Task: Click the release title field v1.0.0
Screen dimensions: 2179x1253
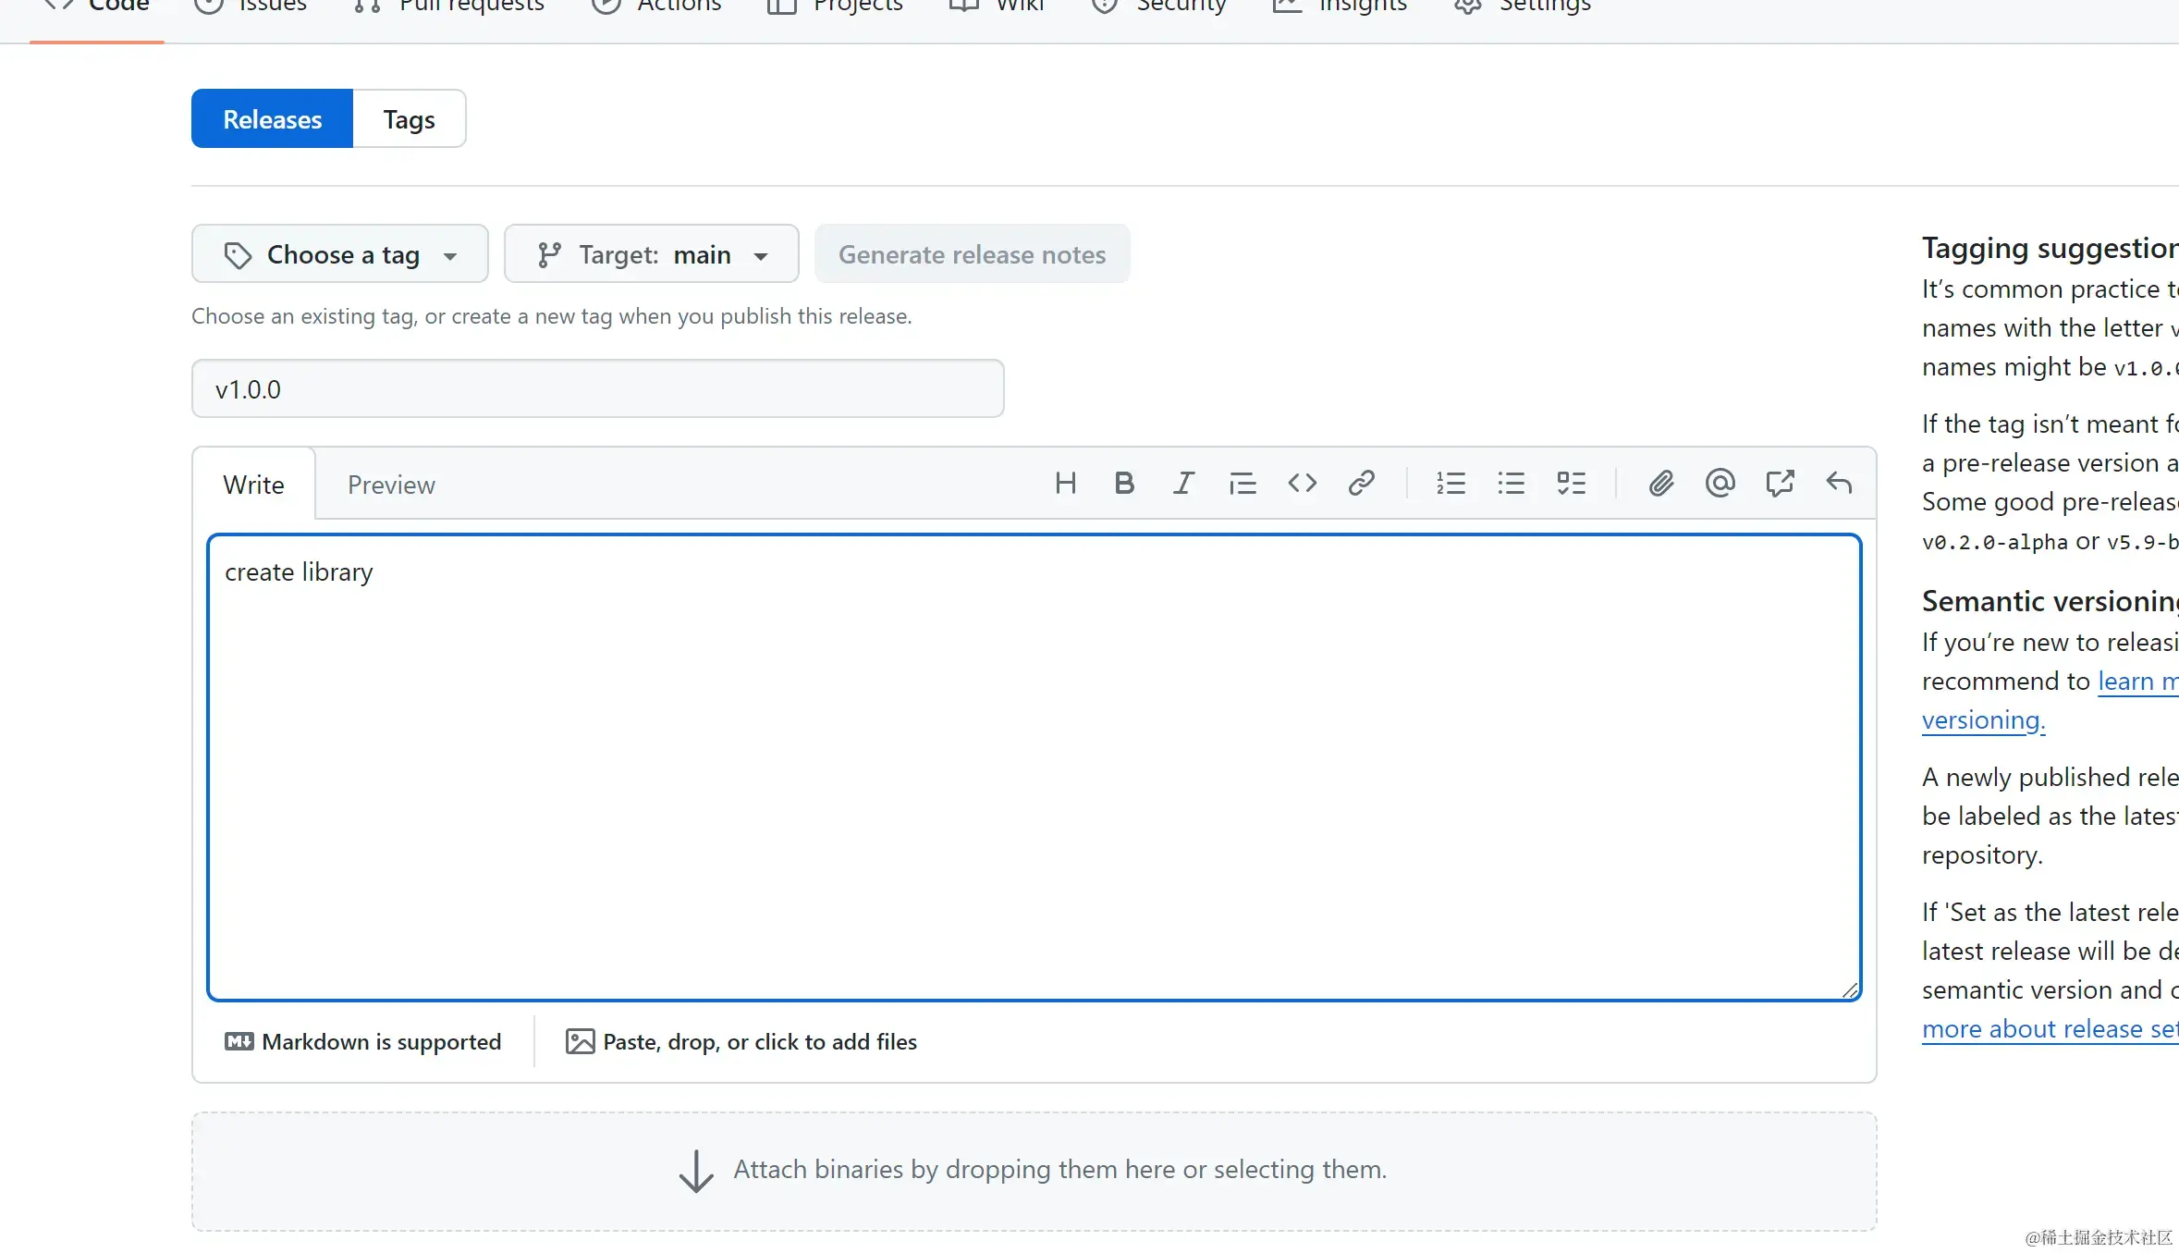Action: pyautogui.click(x=597, y=389)
